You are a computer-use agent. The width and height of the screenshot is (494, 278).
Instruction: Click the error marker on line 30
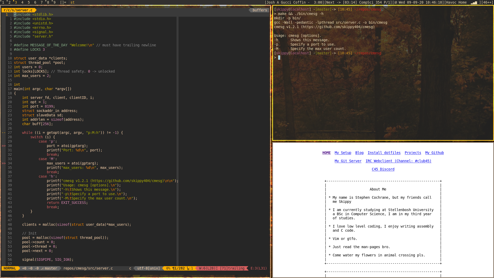coord(4,146)
